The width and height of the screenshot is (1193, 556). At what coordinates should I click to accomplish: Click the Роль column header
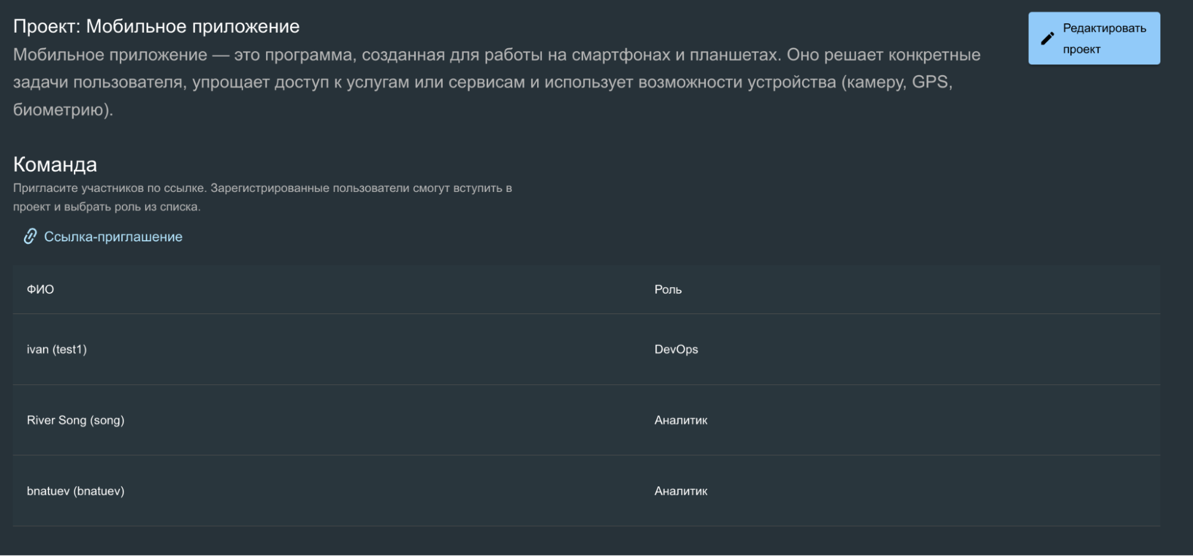[x=668, y=290]
